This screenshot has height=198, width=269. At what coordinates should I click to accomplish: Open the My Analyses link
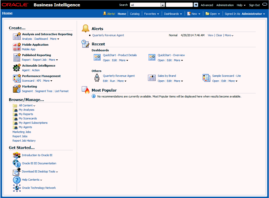click(26, 110)
